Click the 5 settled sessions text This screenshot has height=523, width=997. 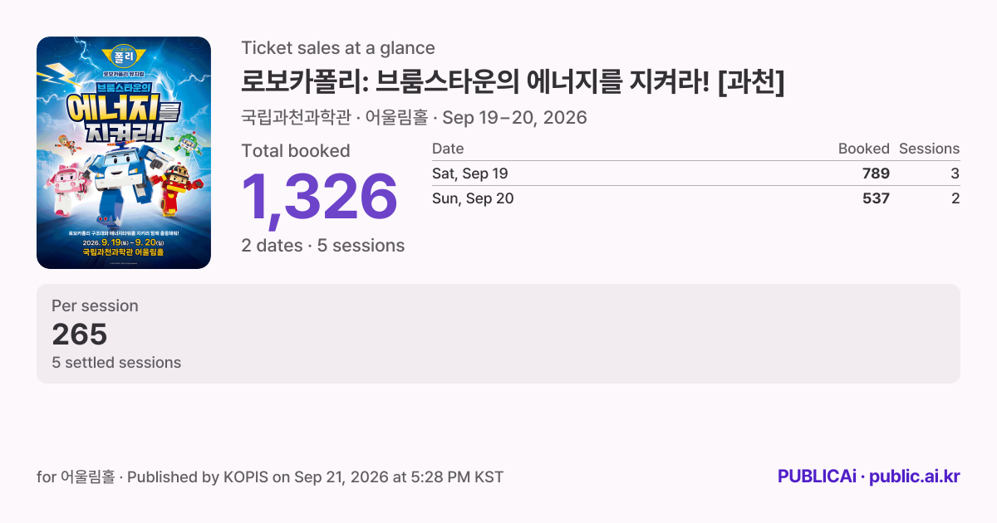(116, 363)
